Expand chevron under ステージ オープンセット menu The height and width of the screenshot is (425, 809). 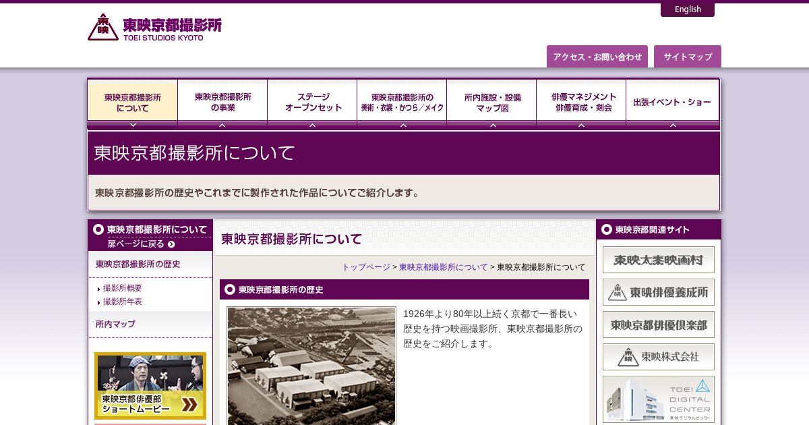312,125
